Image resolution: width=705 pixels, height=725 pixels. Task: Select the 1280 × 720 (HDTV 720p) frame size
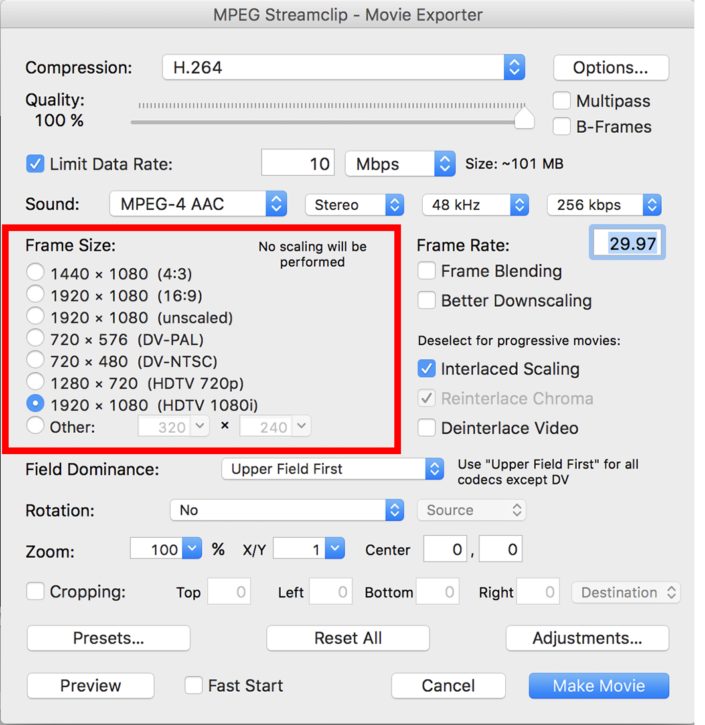click(x=35, y=382)
